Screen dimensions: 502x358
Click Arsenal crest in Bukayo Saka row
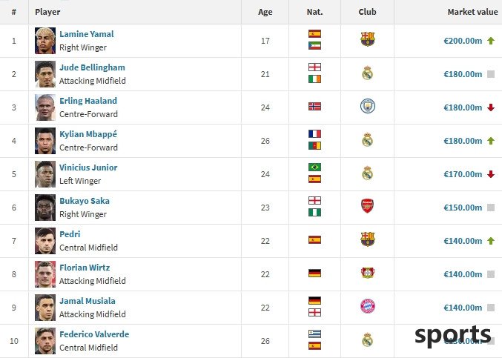pos(367,206)
